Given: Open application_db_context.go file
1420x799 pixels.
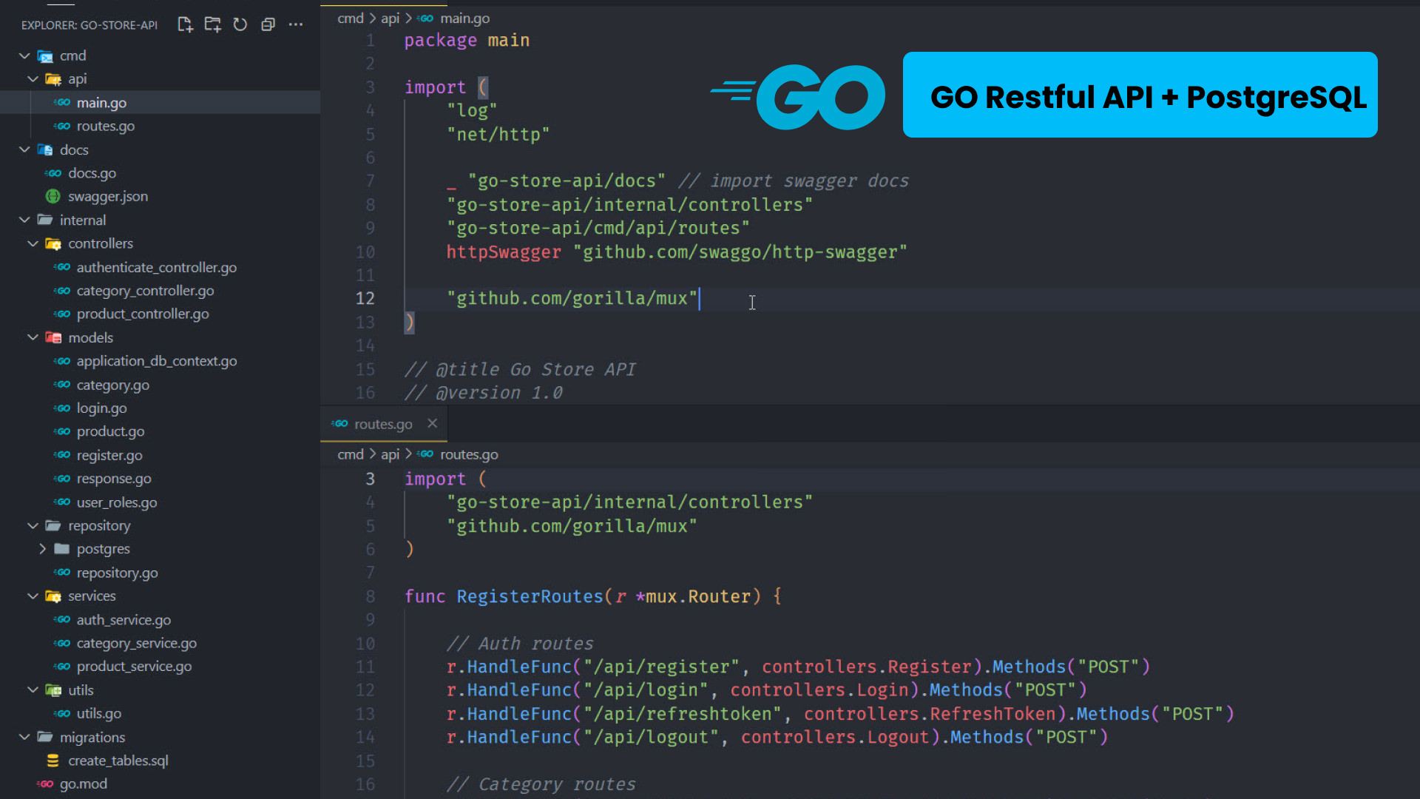Looking at the screenshot, I should (x=157, y=361).
